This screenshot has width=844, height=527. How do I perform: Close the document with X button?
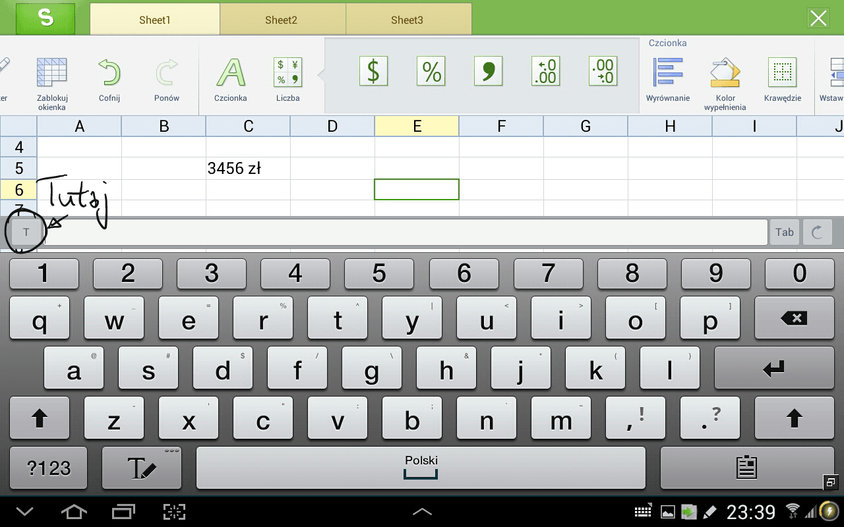pos(818,18)
